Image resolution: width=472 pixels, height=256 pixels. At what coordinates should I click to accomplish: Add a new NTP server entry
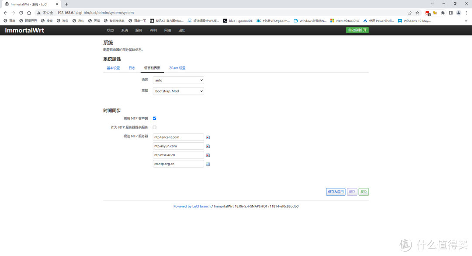208,164
